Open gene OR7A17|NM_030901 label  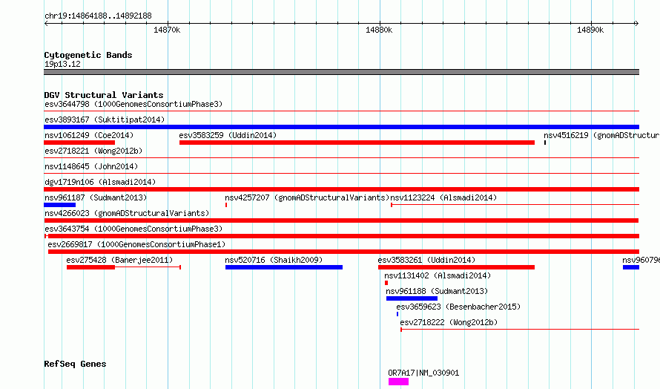click(x=423, y=373)
